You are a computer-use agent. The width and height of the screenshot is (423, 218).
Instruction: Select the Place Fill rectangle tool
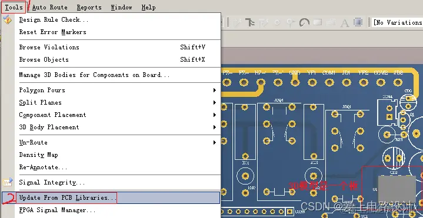pyautogui.click(x=318, y=22)
